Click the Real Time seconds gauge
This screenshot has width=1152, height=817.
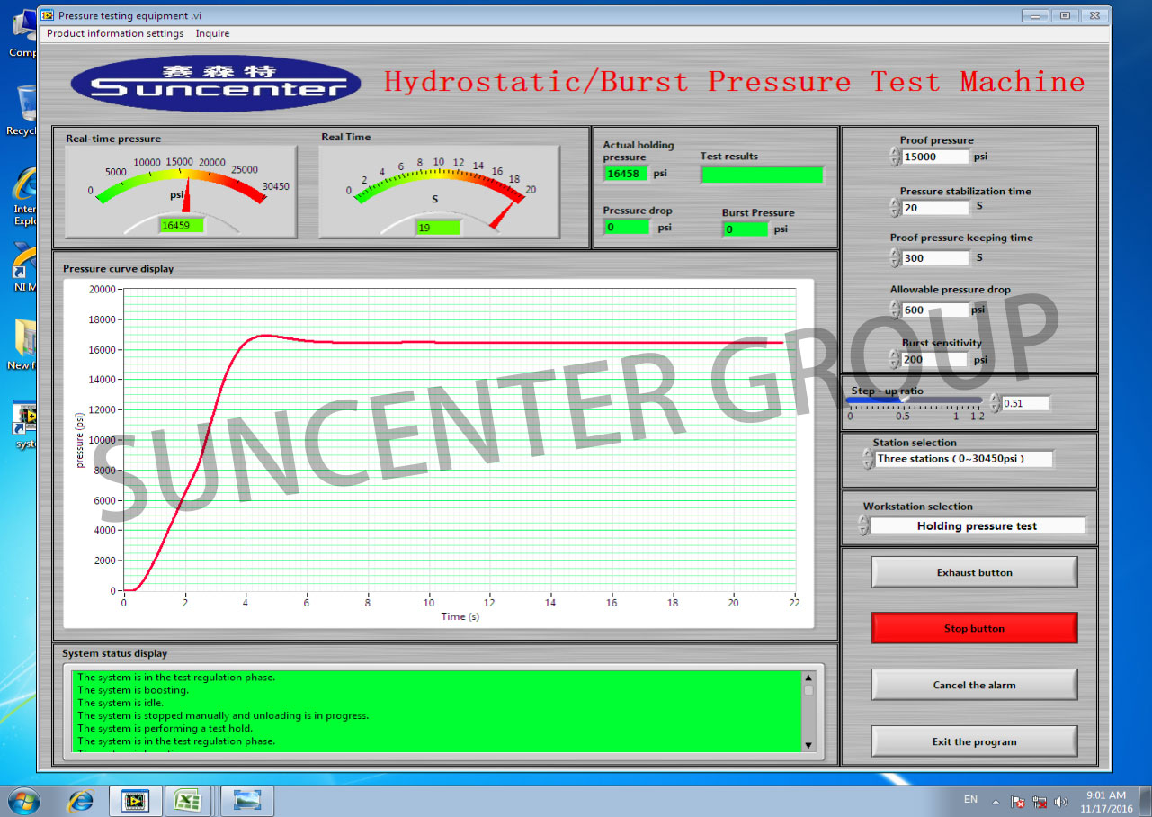pos(439,191)
